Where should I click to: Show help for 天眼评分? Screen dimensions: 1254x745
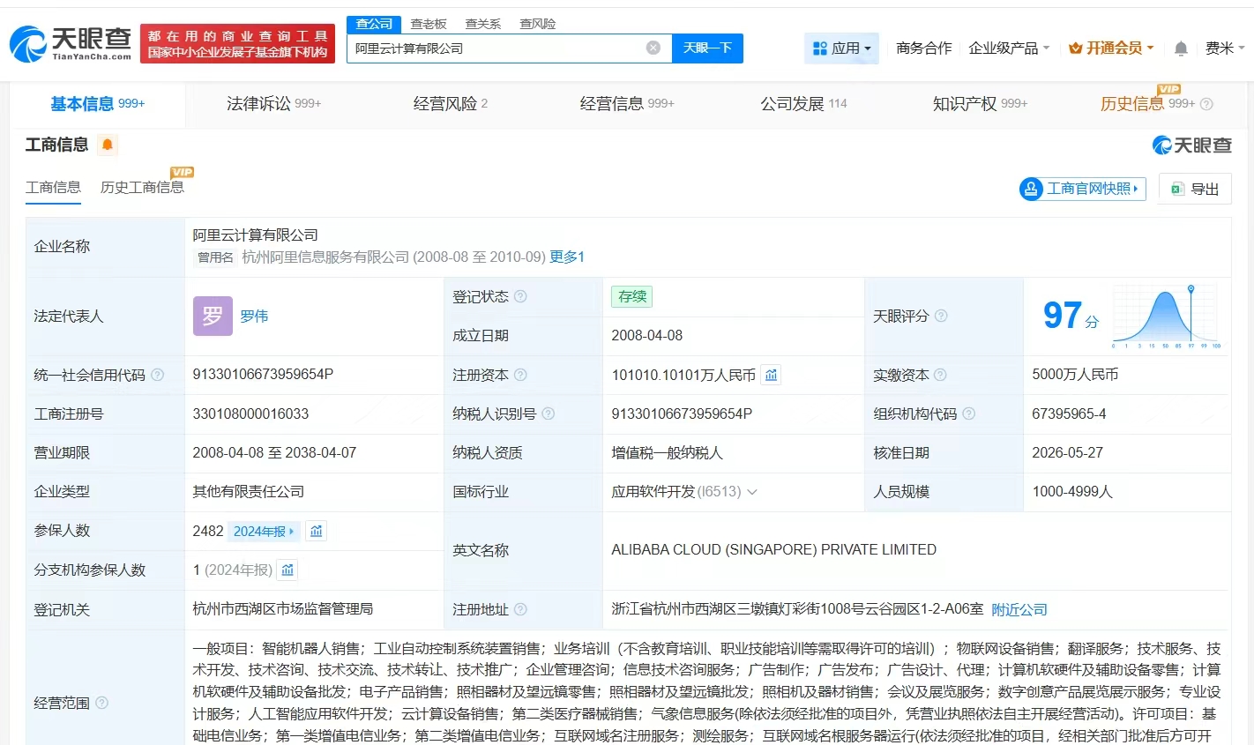[x=941, y=316]
